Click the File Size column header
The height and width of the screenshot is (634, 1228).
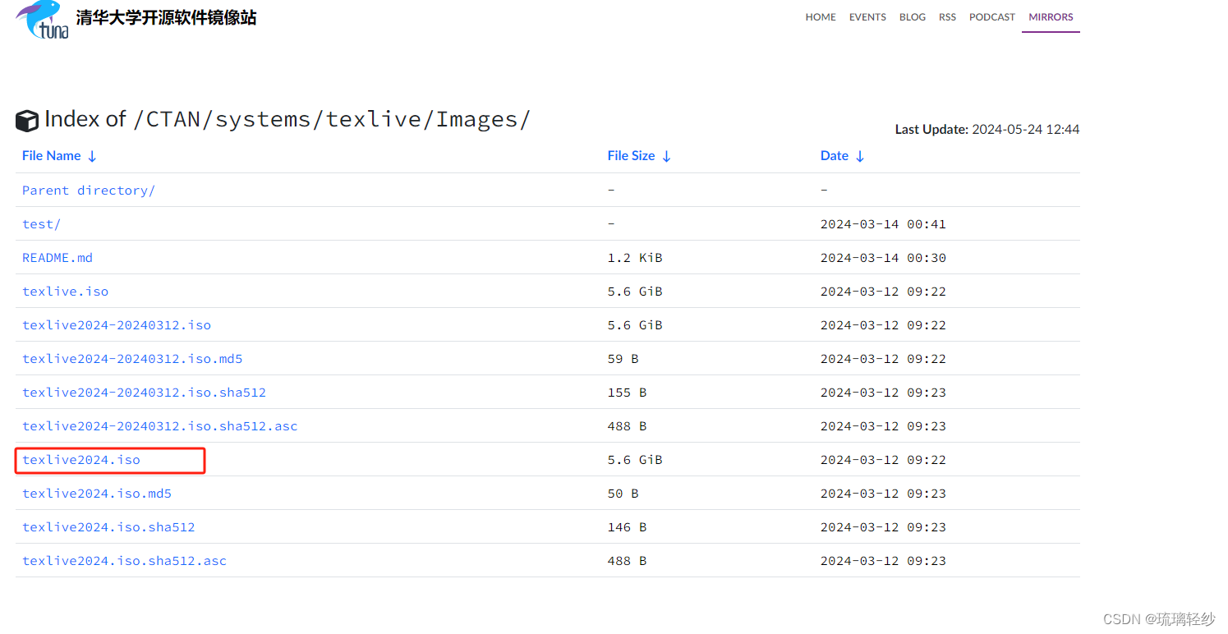[632, 156]
